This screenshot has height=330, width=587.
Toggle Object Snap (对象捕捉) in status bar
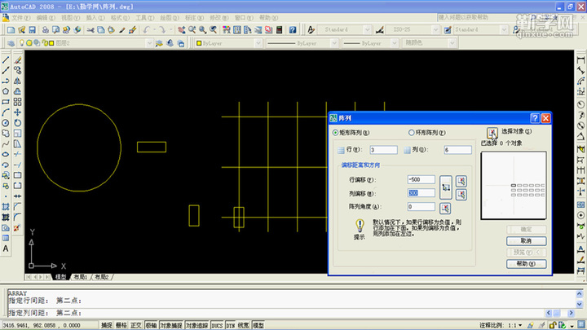pos(171,325)
